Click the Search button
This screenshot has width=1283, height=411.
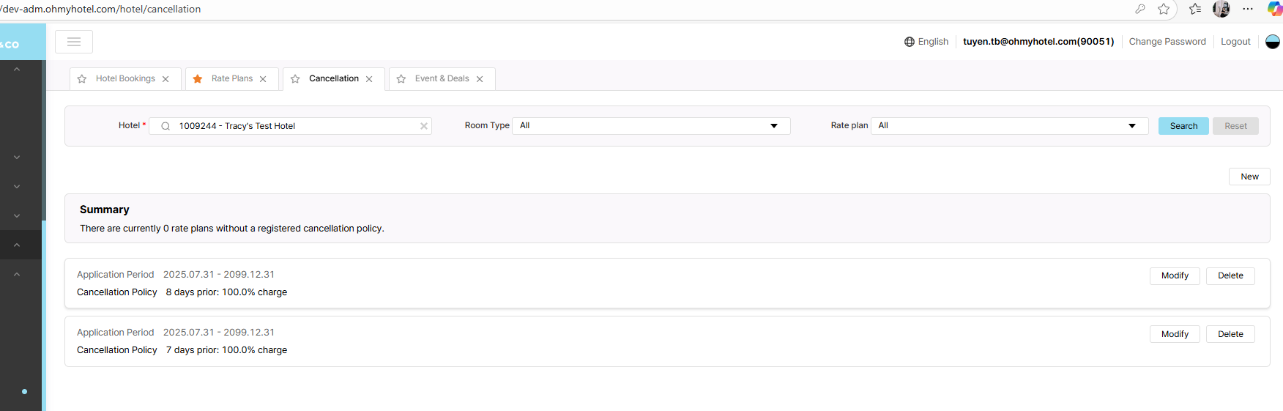(x=1183, y=126)
